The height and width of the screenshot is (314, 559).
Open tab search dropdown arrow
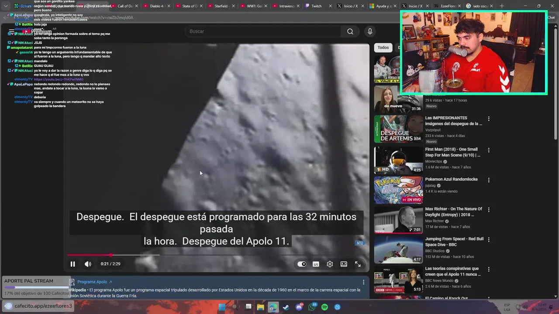(x=5, y=6)
